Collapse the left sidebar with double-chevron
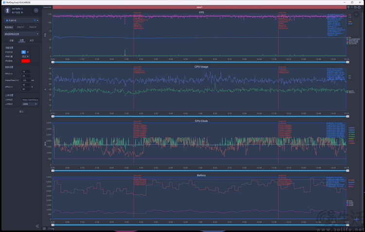 click(x=37, y=226)
